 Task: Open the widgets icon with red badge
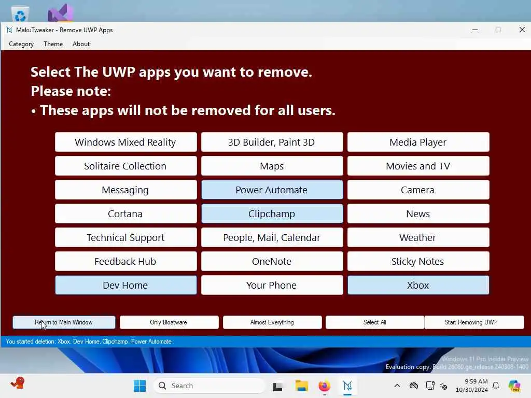[x=18, y=383]
